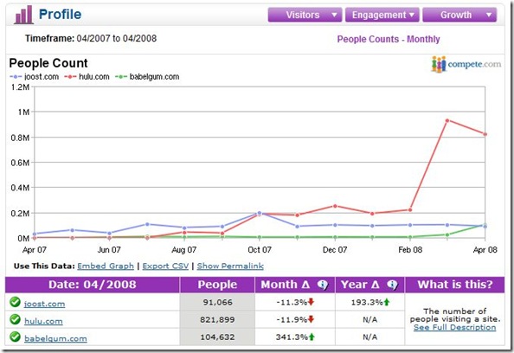Click the What is this? header

[x=455, y=285]
